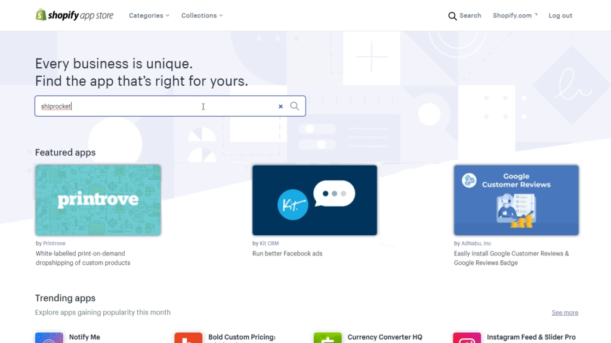Open the Bold Custom Pricing app icon
The width and height of the screenshot is (611, 343).
tap(188, 338)
